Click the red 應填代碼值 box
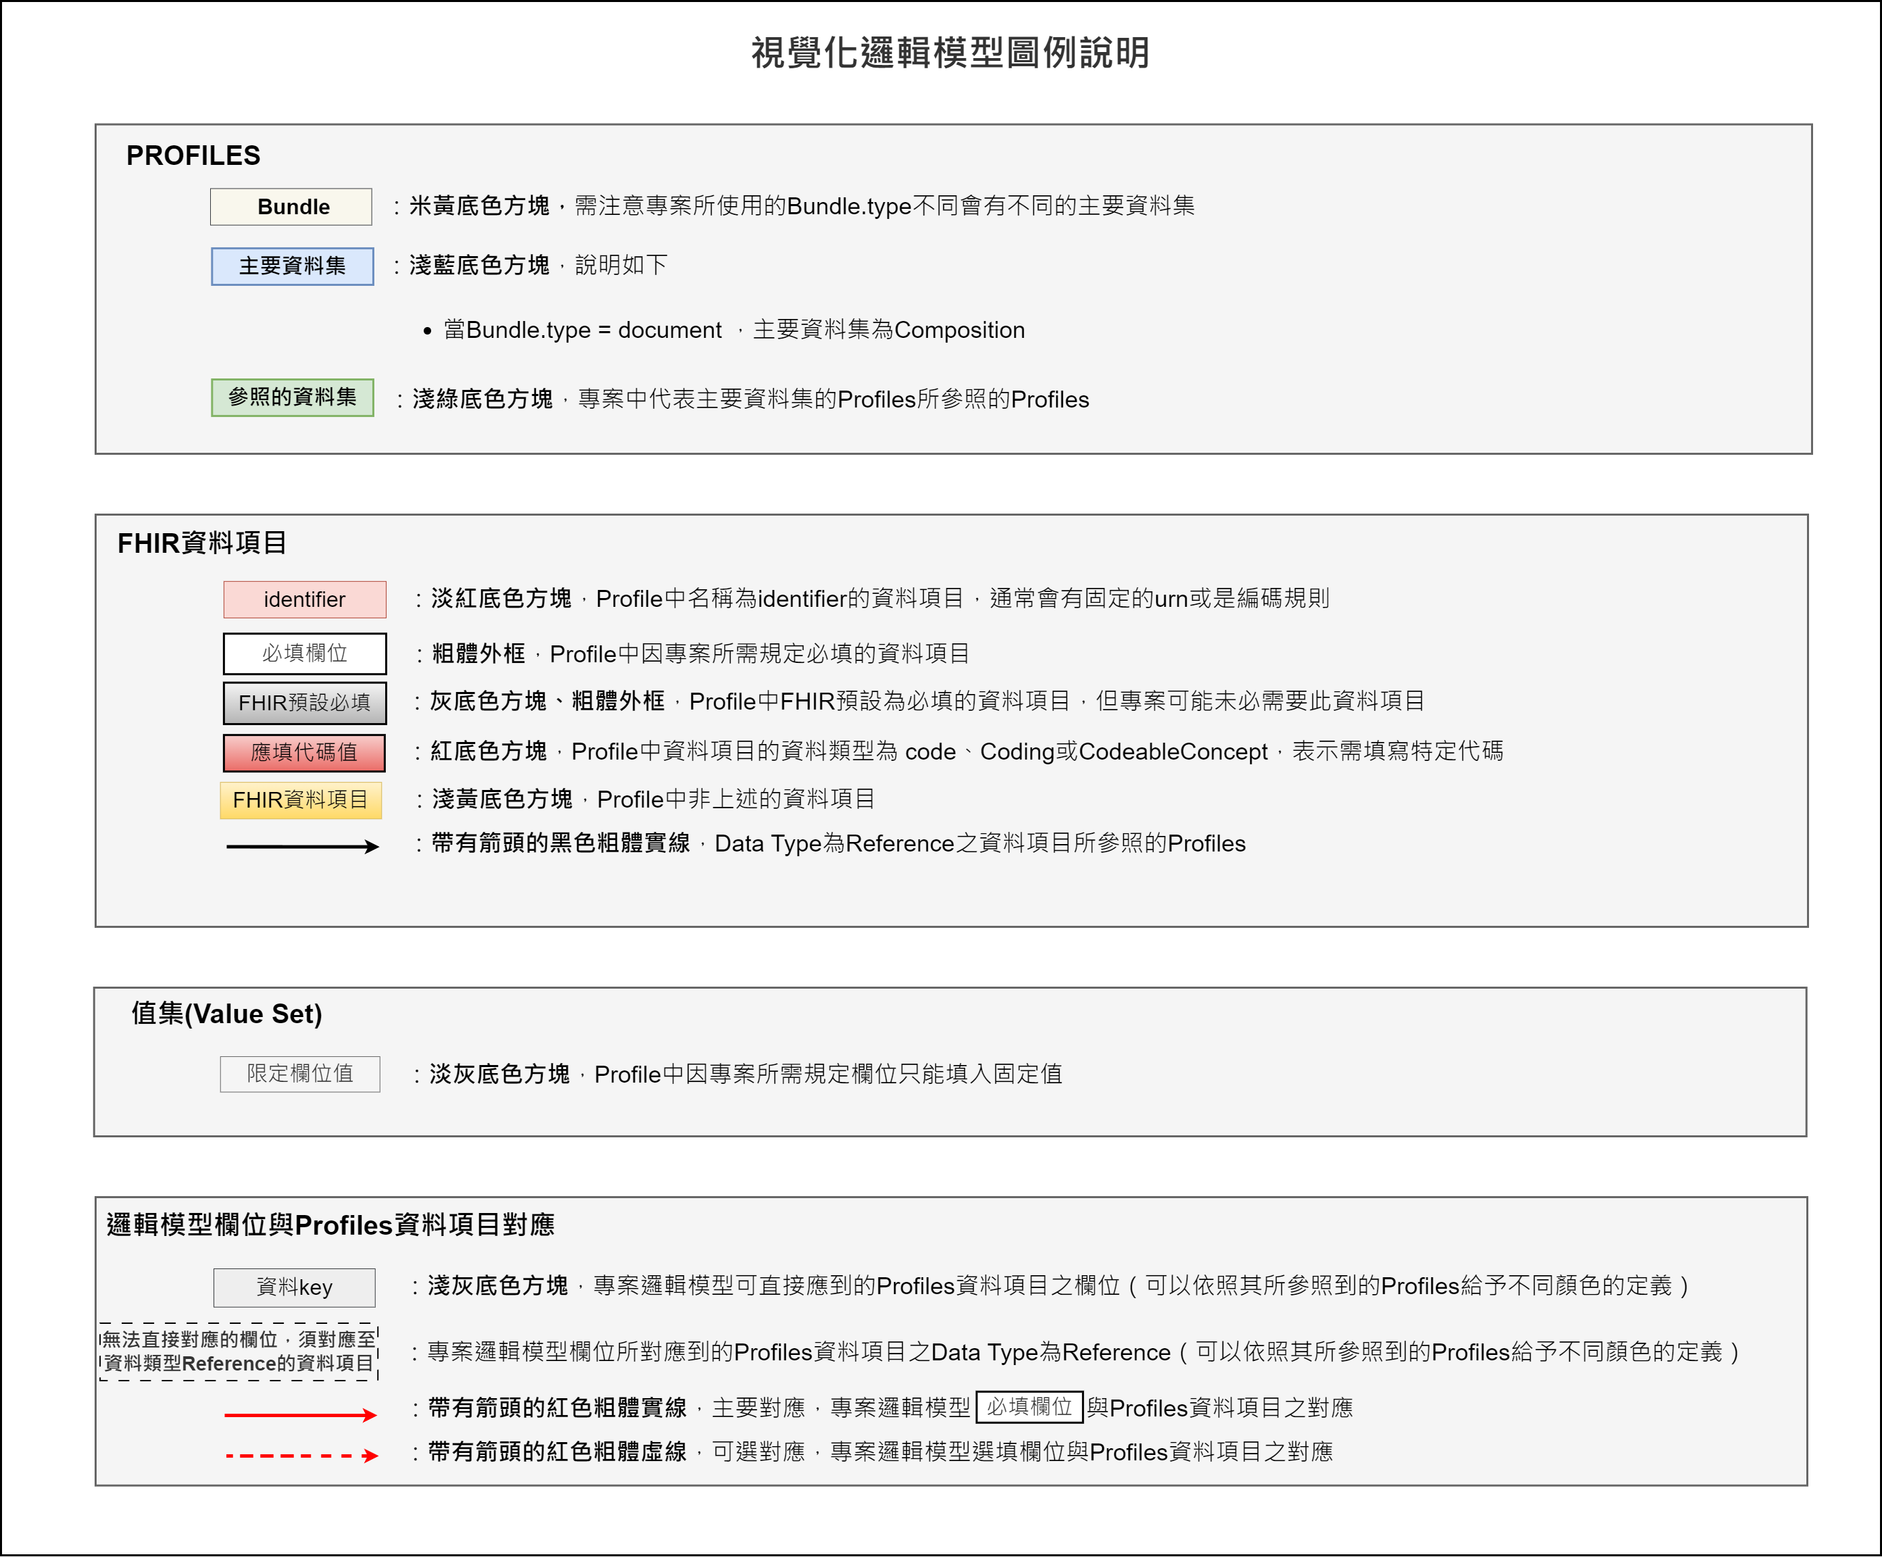This screenshot has width=1882, height=1557. coord(304,752)
